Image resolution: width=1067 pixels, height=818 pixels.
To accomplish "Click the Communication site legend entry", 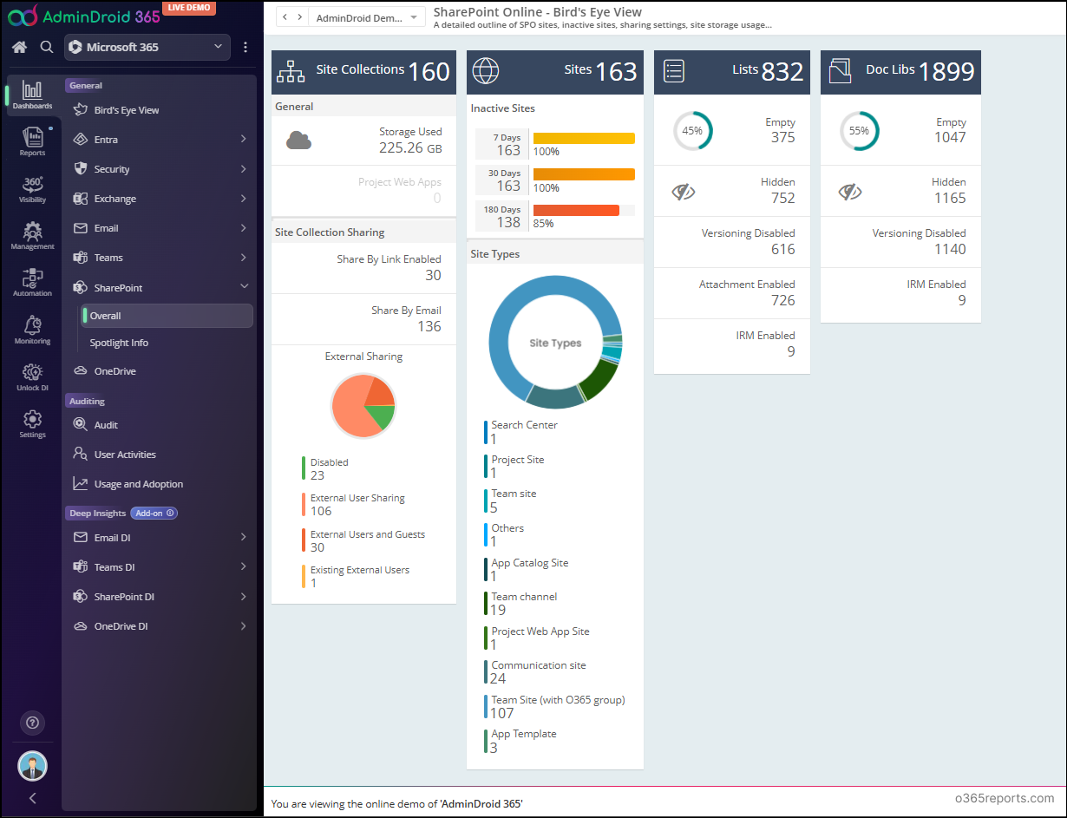I will click(535, 671).
